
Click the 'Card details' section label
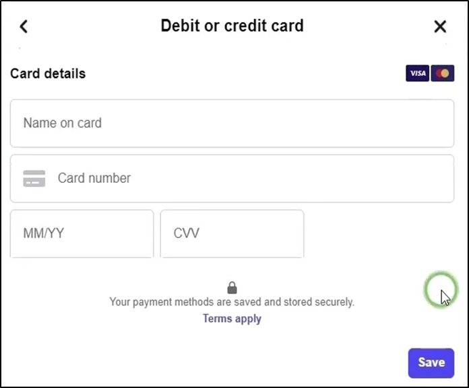point(48,73)
